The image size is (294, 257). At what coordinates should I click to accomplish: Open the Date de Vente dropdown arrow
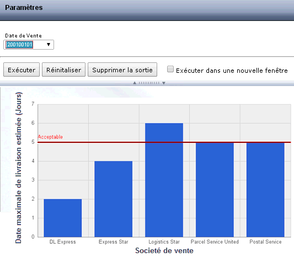[x=49, y=45]
